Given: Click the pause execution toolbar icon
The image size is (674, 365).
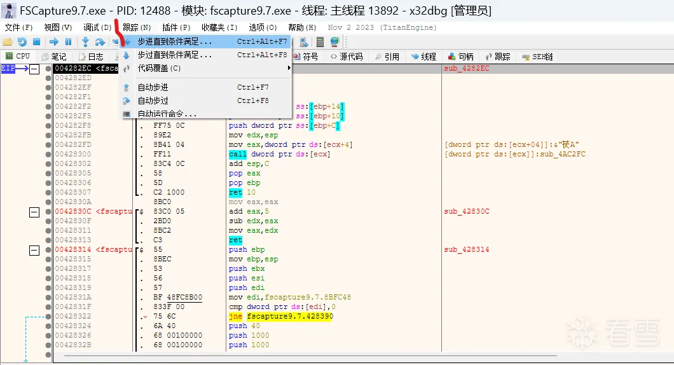Looking at the screenshot, I should (68, 42).
